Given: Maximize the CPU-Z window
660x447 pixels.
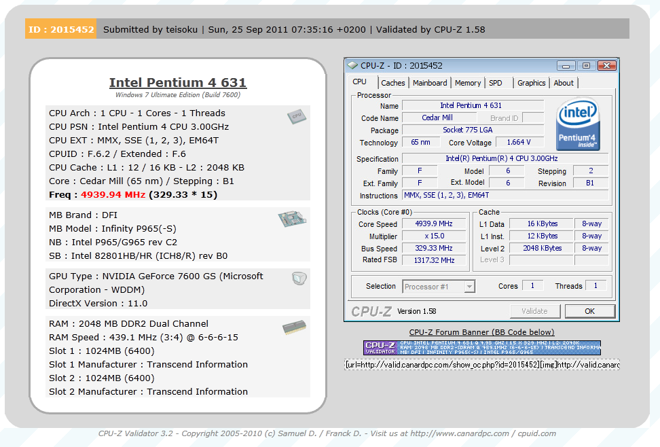Looking at the screenshot, I should pyautogui.click(x=585, y=66).
